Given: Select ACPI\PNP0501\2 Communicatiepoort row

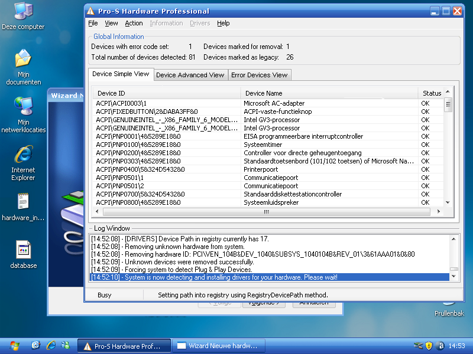Looking at the screenshot, I should [268, 186].
